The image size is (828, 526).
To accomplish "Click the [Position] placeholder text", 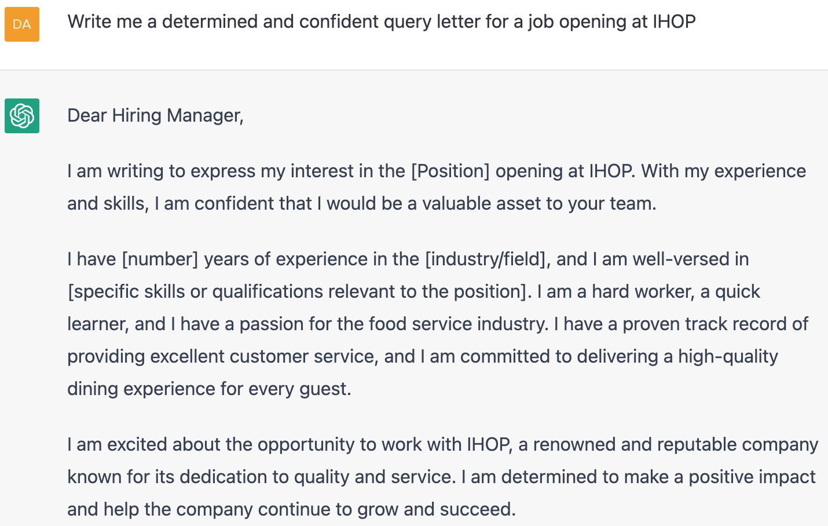I will pos(450,171).
